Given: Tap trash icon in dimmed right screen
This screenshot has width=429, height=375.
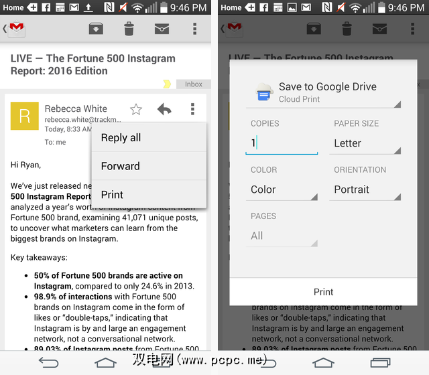Looking at the screenshot, I should [x=347, y=29].
